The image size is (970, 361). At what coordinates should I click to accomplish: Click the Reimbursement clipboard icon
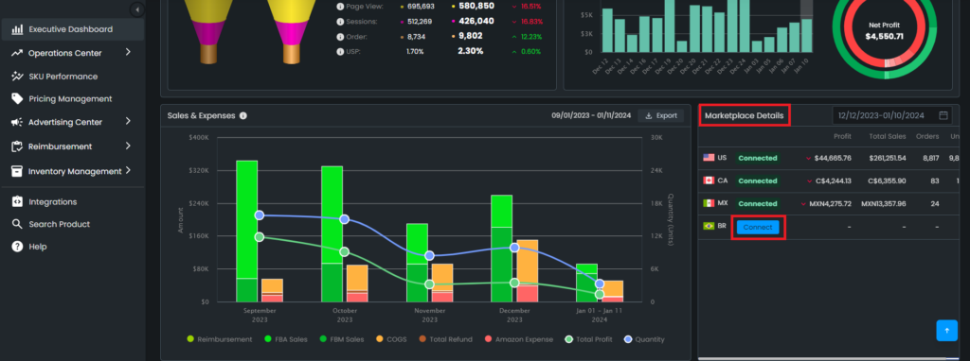17,146
